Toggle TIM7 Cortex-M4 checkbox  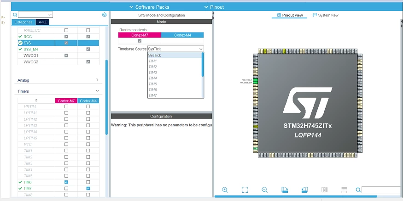pyautogui.click(x=88, y=189)
